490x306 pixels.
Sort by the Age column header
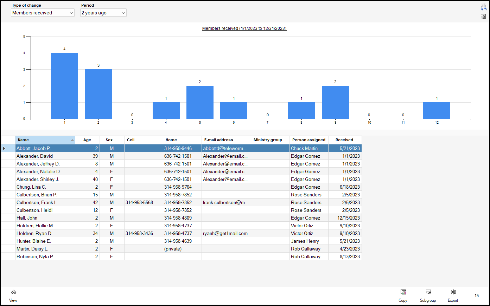87,140
